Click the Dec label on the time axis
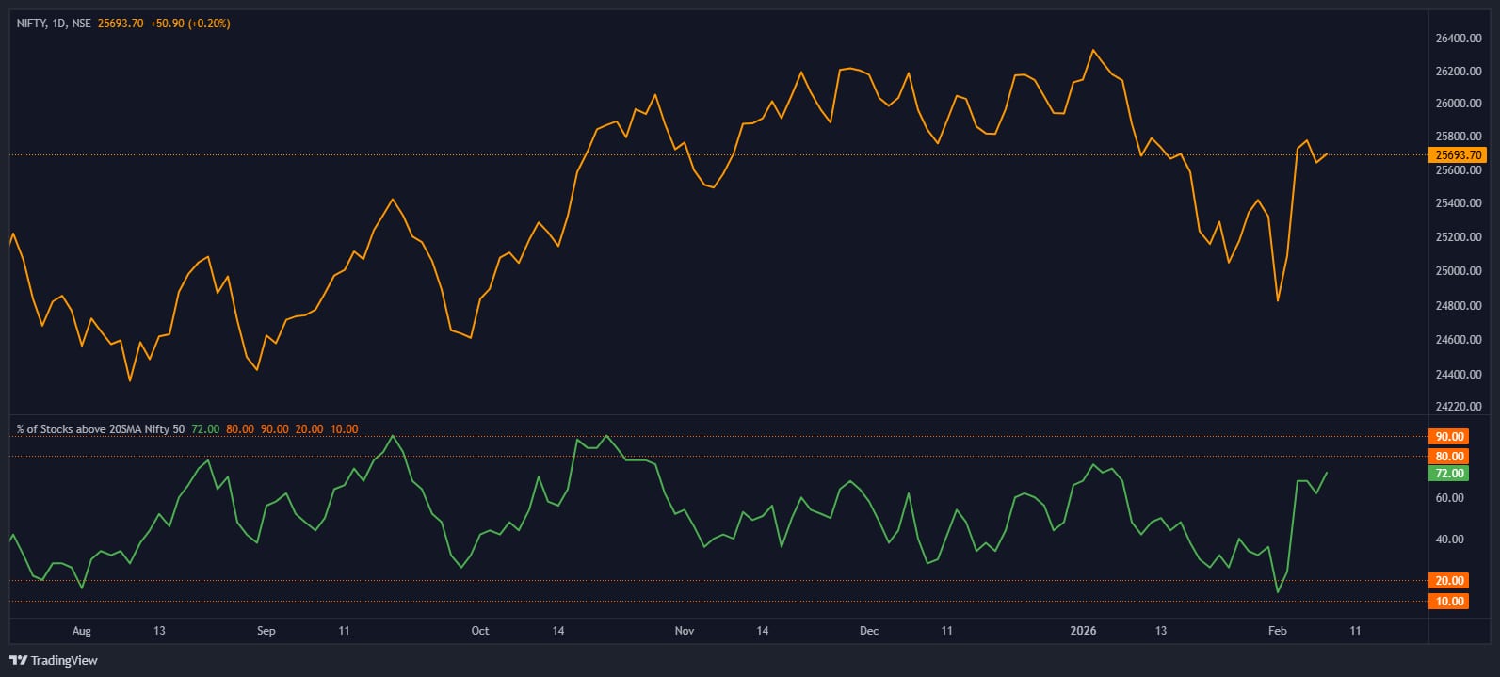 (x=869, y=631)
